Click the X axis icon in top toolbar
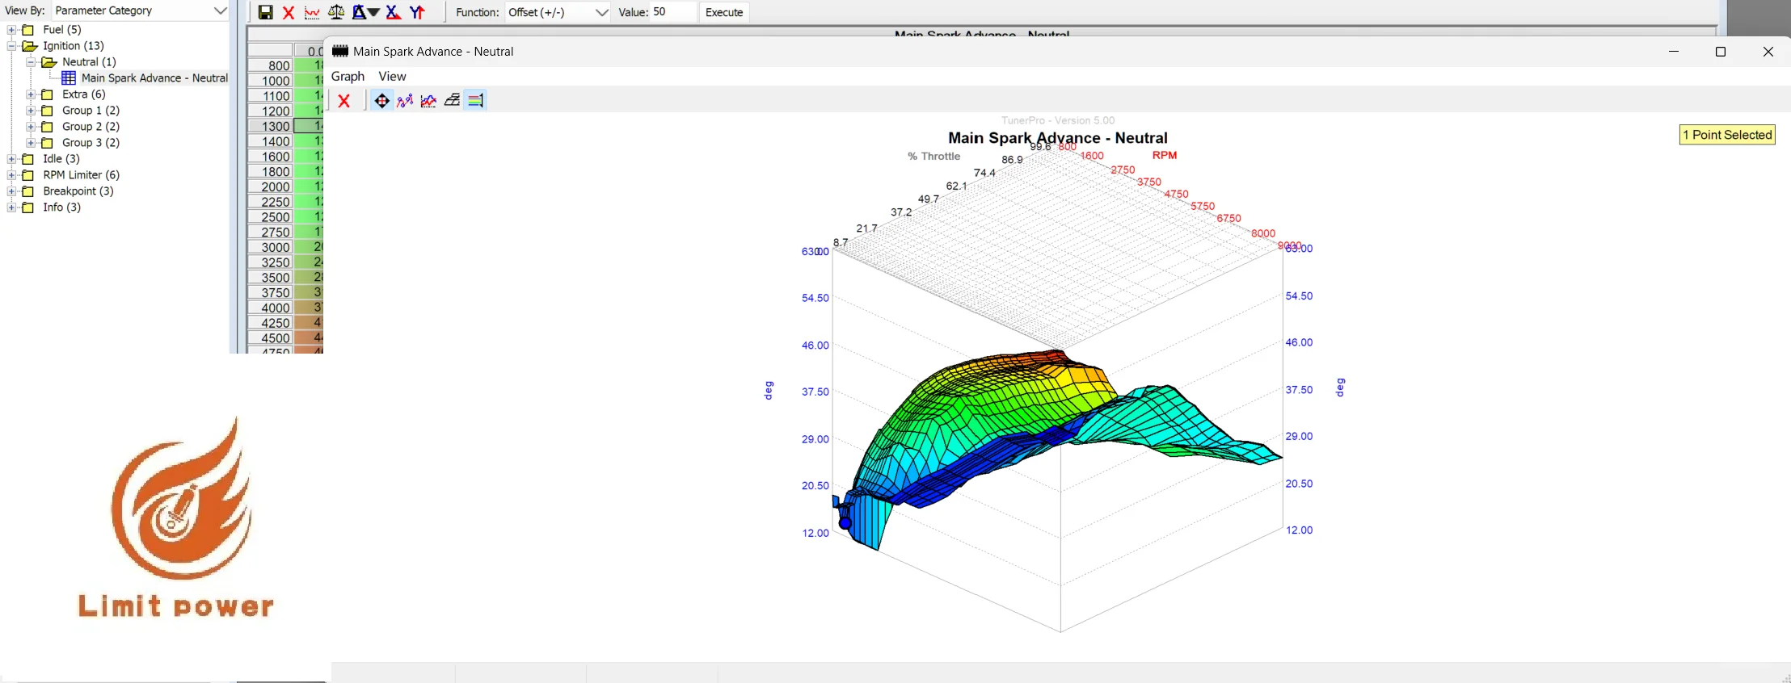1791x683 pixels. [394, 12]
